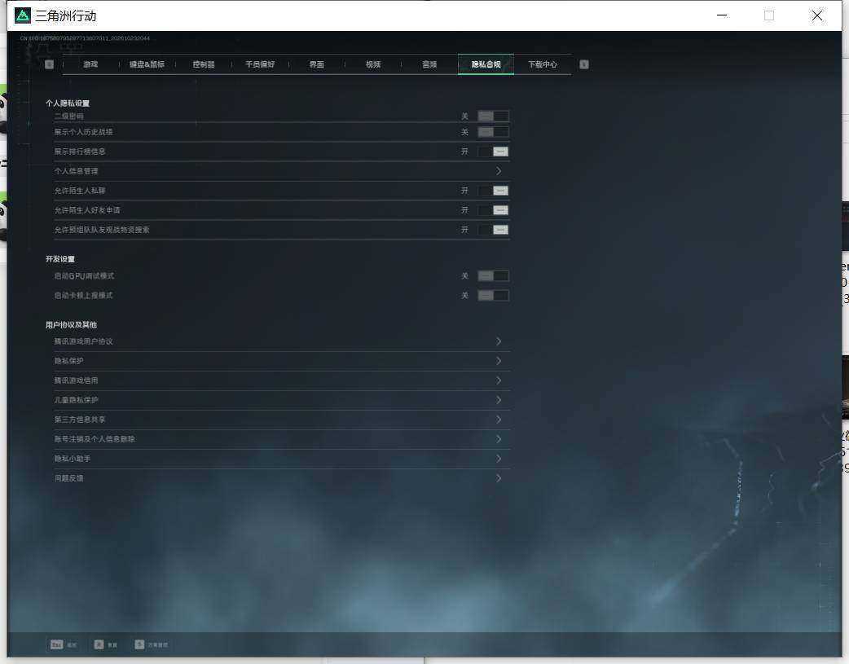
Task: Switch to the 游戏 settings tab
Action: pos(90,64)
